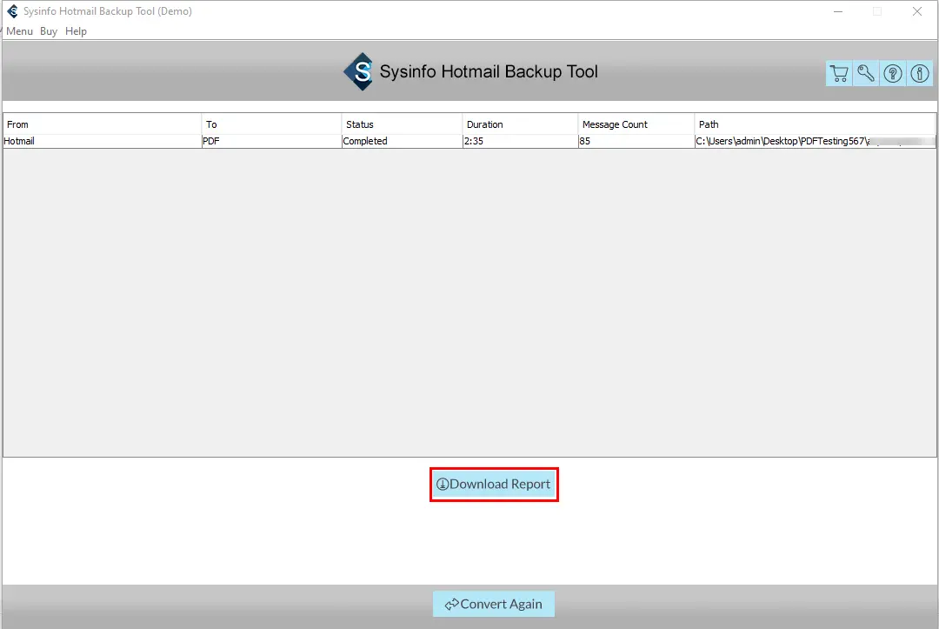The height and width of the screenshot is (629, 939).
Task: Open the key activation icon
Action: pos(866,73)
